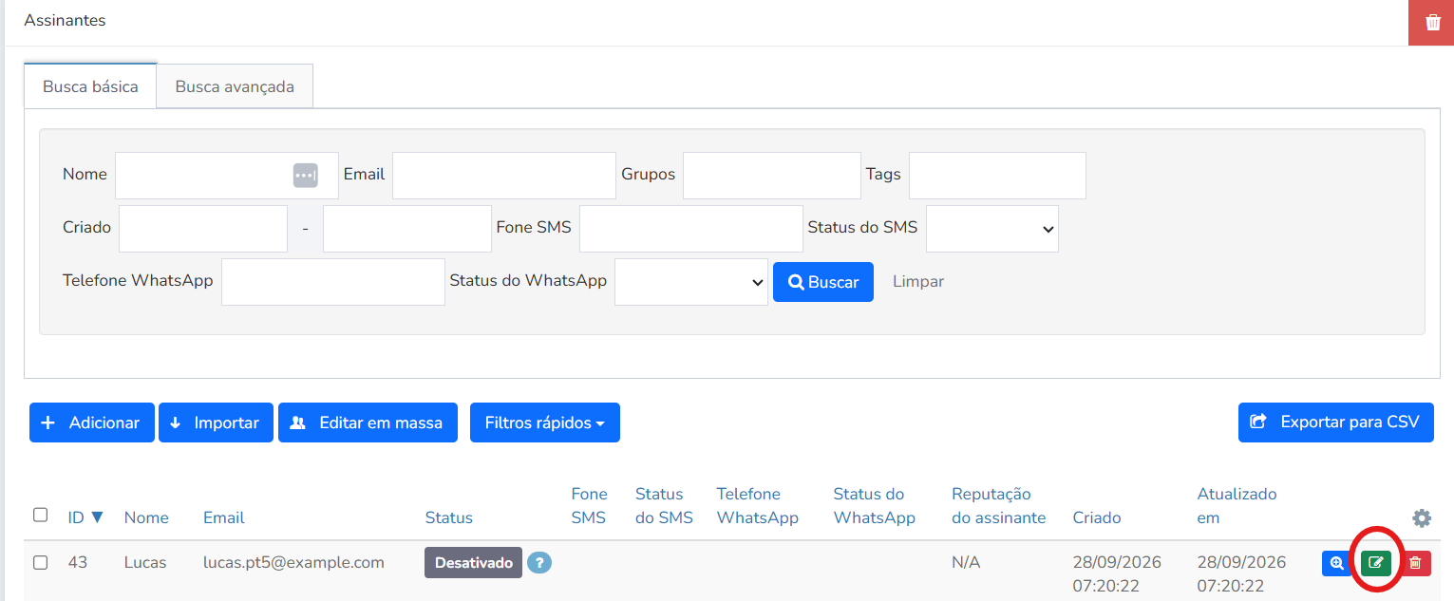1454x601 pixels.
Task: Click the red trash icon beside Assinantes header
Action: tap(1432, 23)
